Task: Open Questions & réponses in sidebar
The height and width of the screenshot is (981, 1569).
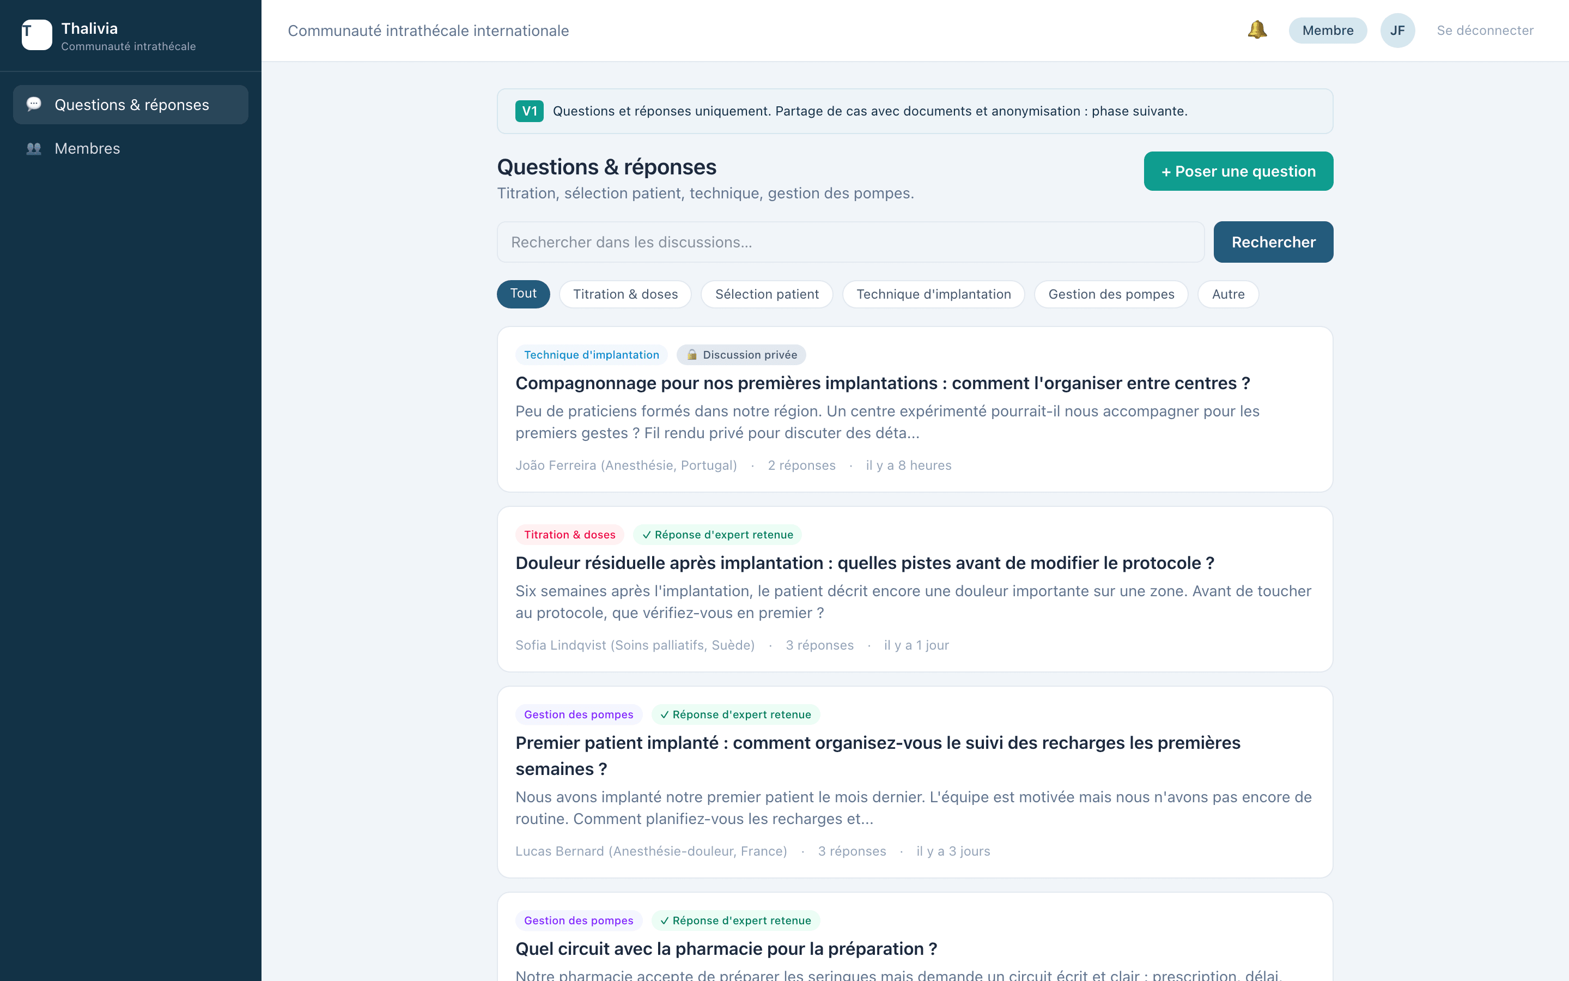Action: point(130,105)
